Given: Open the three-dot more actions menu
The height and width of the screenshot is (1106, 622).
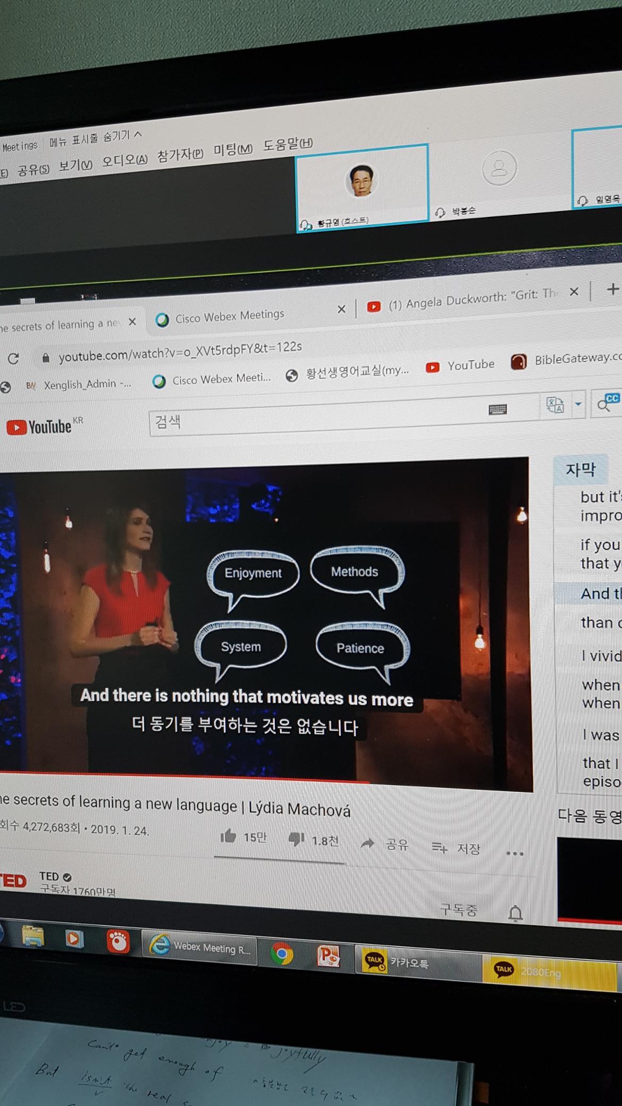Looking at the screenshot, I should [514, 854].
